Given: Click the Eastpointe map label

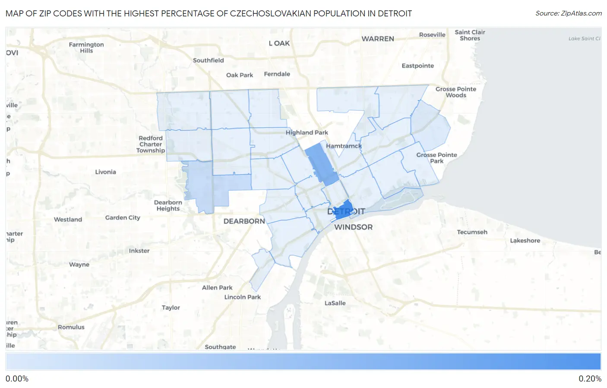Looking at the screenshot, I should [x=418, y=66].
